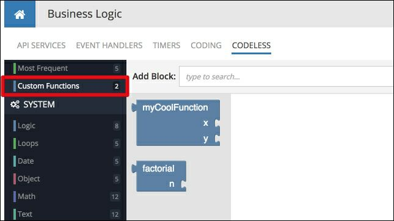This screenshot has height=221, width=394.
Task: Select the myCoolFunction block
Action: (x=176, y=123)
